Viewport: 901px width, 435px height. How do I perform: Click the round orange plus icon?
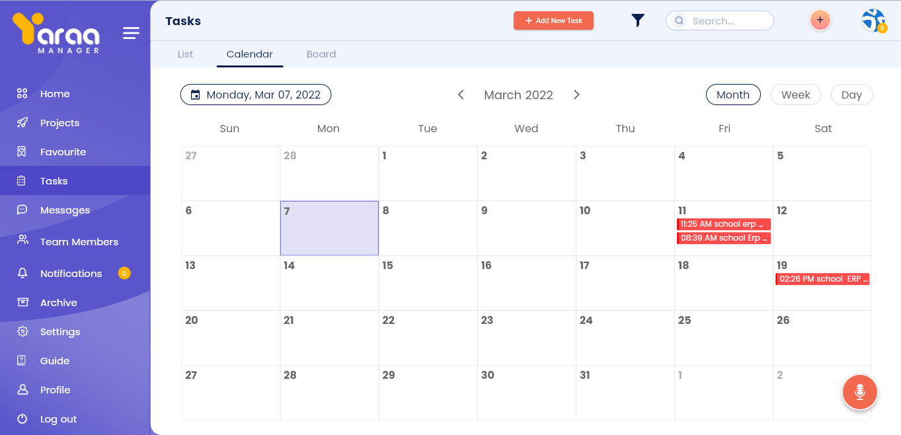pos(820,20)
